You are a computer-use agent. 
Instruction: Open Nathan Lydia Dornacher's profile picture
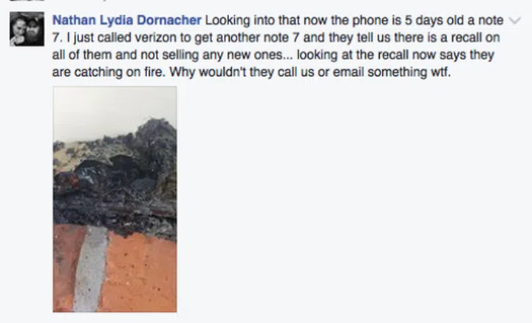click(27, 29)
